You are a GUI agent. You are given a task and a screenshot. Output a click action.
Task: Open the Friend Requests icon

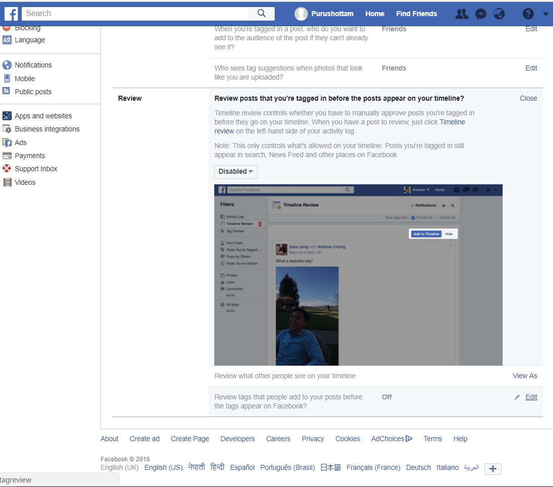tap(461, 14)
